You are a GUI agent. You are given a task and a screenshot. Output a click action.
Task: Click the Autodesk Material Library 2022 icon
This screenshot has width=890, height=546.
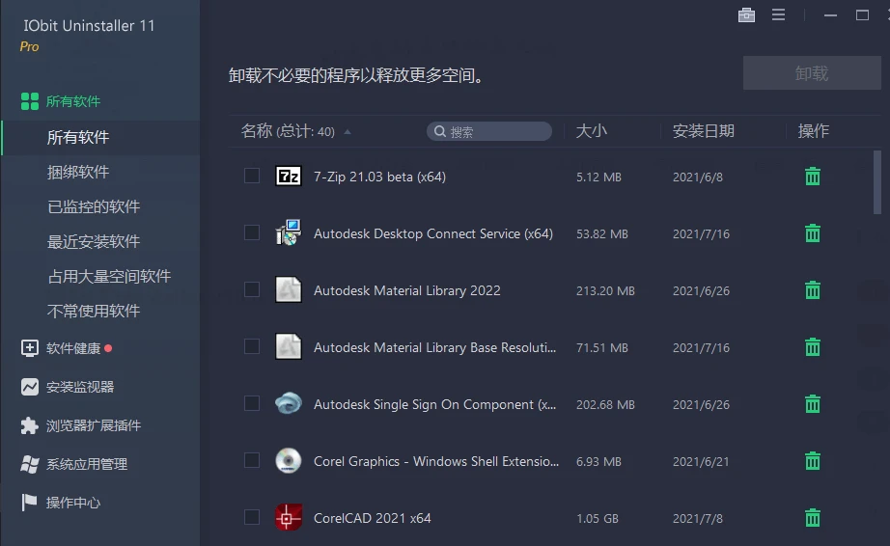289,289
